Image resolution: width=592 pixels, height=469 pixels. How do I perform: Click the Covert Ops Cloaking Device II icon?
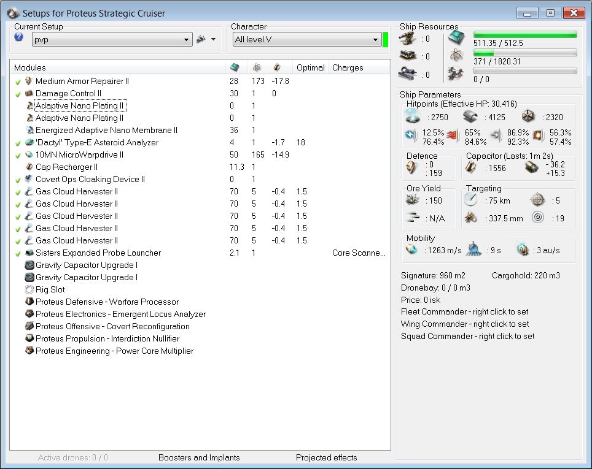tap(29, 179)
